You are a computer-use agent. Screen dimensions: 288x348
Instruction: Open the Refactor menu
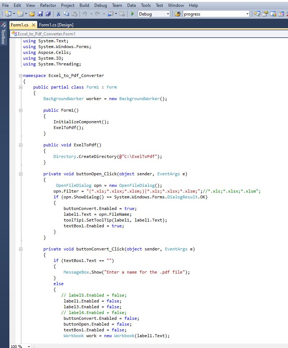(48, 5)
